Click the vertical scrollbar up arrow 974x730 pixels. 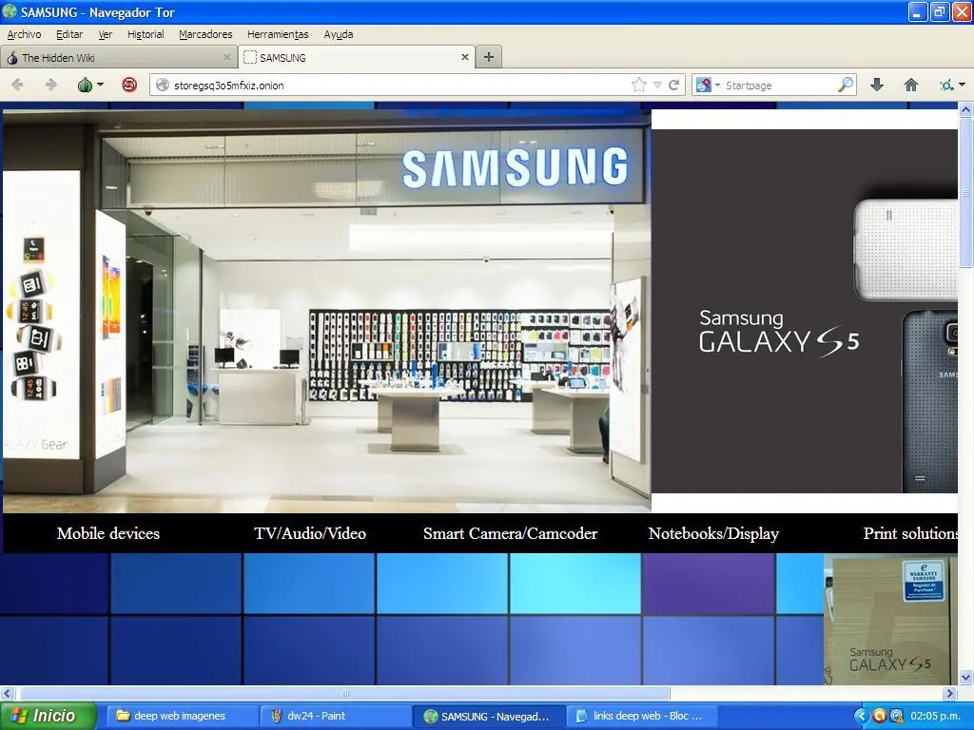click(966, 110)
